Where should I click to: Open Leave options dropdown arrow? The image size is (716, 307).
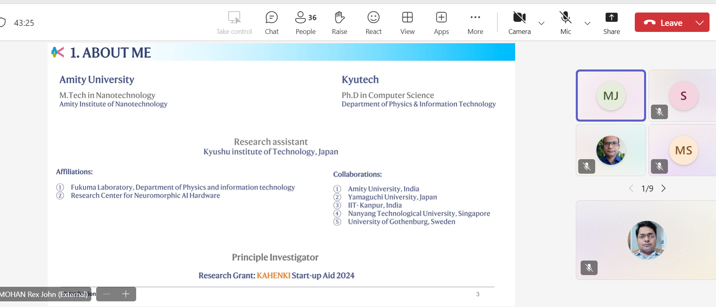[700, 23]
